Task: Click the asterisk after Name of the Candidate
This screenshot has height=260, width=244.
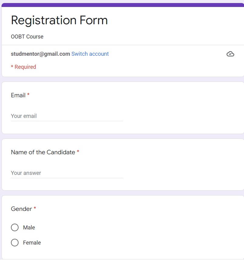Action: click(78, 151)
